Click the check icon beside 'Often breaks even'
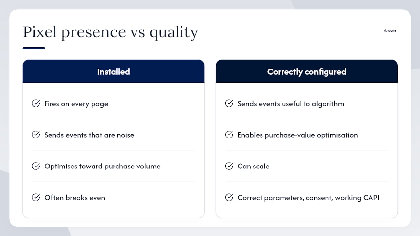The height and width of the screenshot is (236, 420). pyautogui.click(x=36, y=197)
